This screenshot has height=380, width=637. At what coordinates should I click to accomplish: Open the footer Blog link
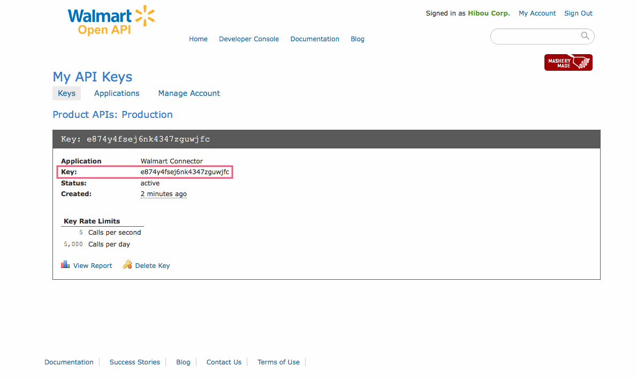(x=183, y=362)
